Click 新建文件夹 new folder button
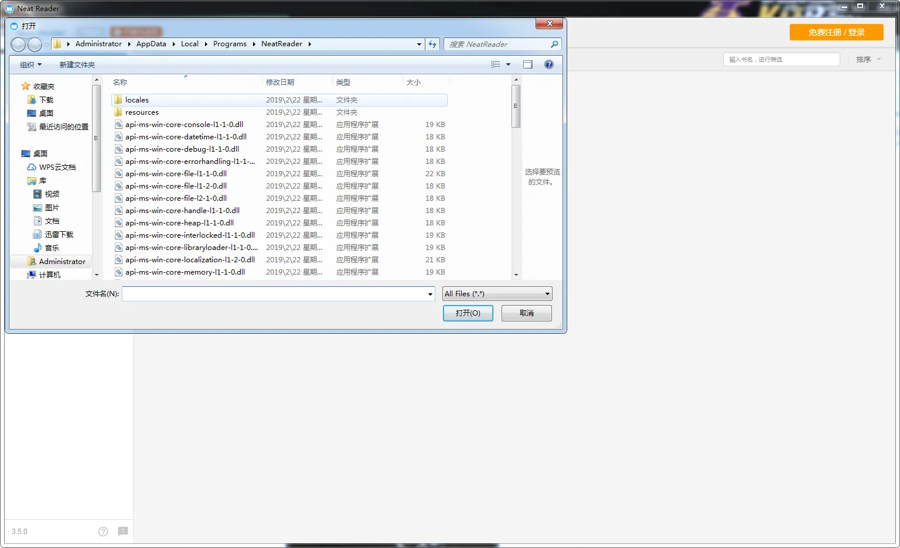 (77, 65)
